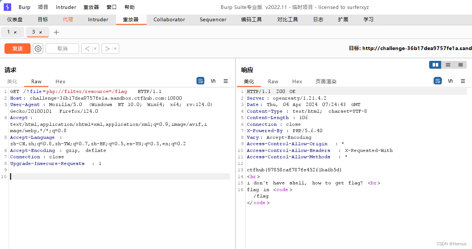Click 'HTTP/1.1 200 OK' status line
The height and width of the screenshot is (249, 472).
pyautogui.click(x=271, y=91)
